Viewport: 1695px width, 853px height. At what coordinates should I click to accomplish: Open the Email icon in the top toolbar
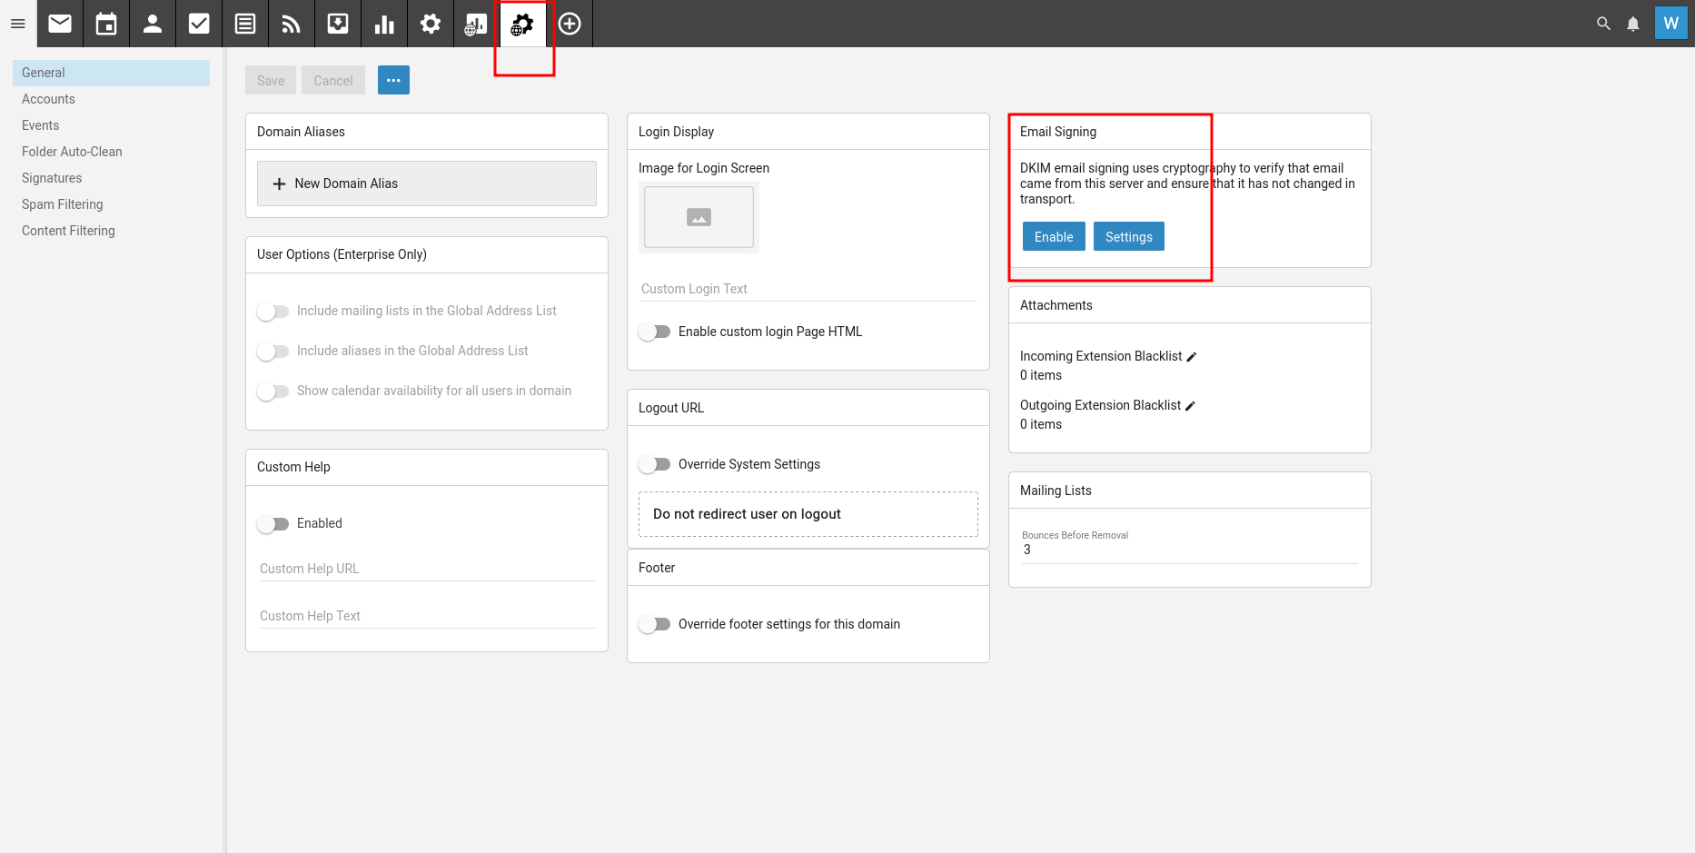(60, 23)
